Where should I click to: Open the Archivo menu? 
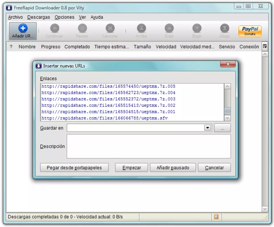coord(15,17)
